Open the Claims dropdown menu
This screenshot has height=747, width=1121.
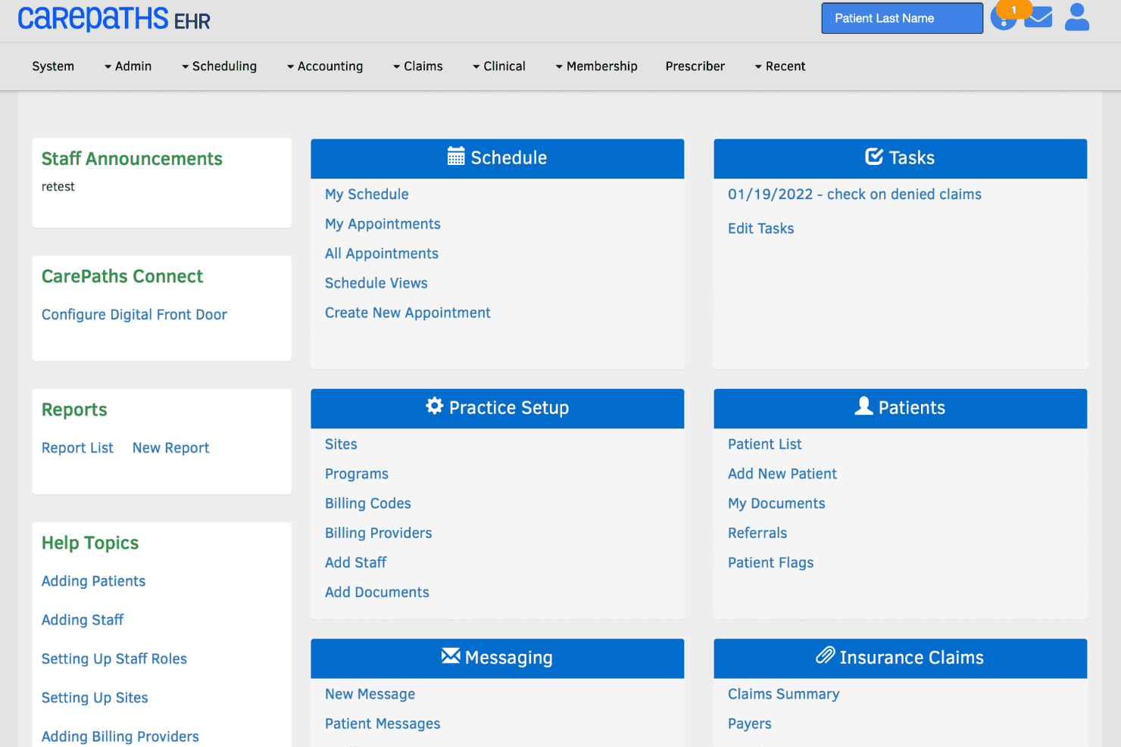pyautogui.click(x=418, y=67)
